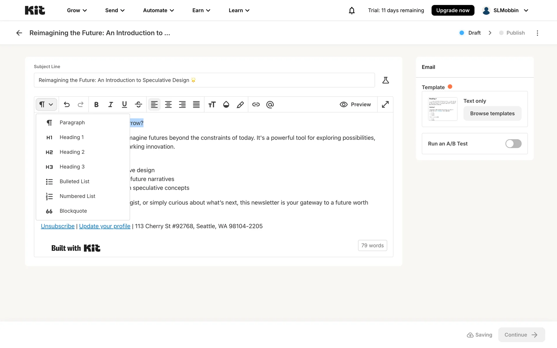Toggle center text alignment
This screenshot has width=557, height=348.
pyautogui.click(x=168, y=104)
